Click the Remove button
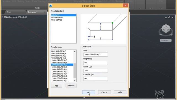177x100 pixels. [x=71, y=86]
